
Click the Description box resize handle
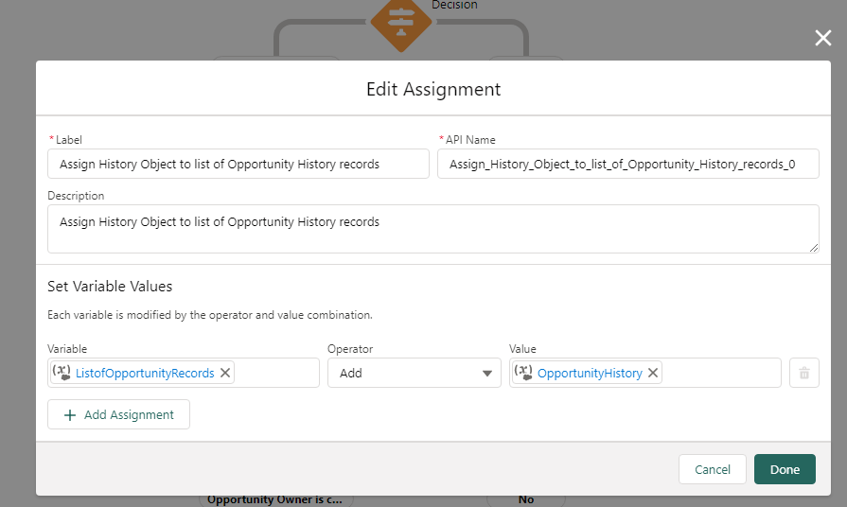813,247
